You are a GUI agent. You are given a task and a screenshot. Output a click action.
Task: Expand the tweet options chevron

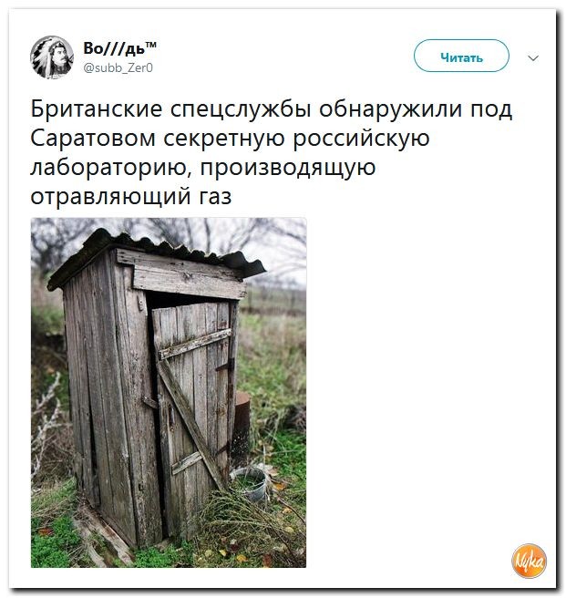click(x=534, y=58)
